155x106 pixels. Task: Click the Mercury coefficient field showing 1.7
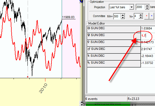tap(148, 36)
